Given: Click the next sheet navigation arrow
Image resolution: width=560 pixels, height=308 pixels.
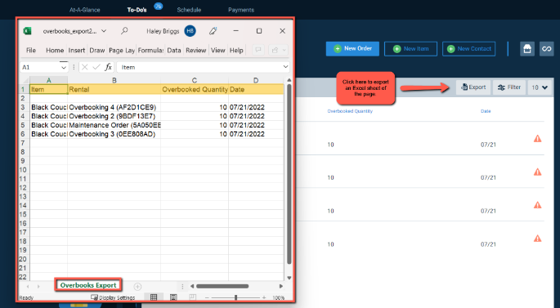Looking at the screenshot, I should click(x=38, y=286).
